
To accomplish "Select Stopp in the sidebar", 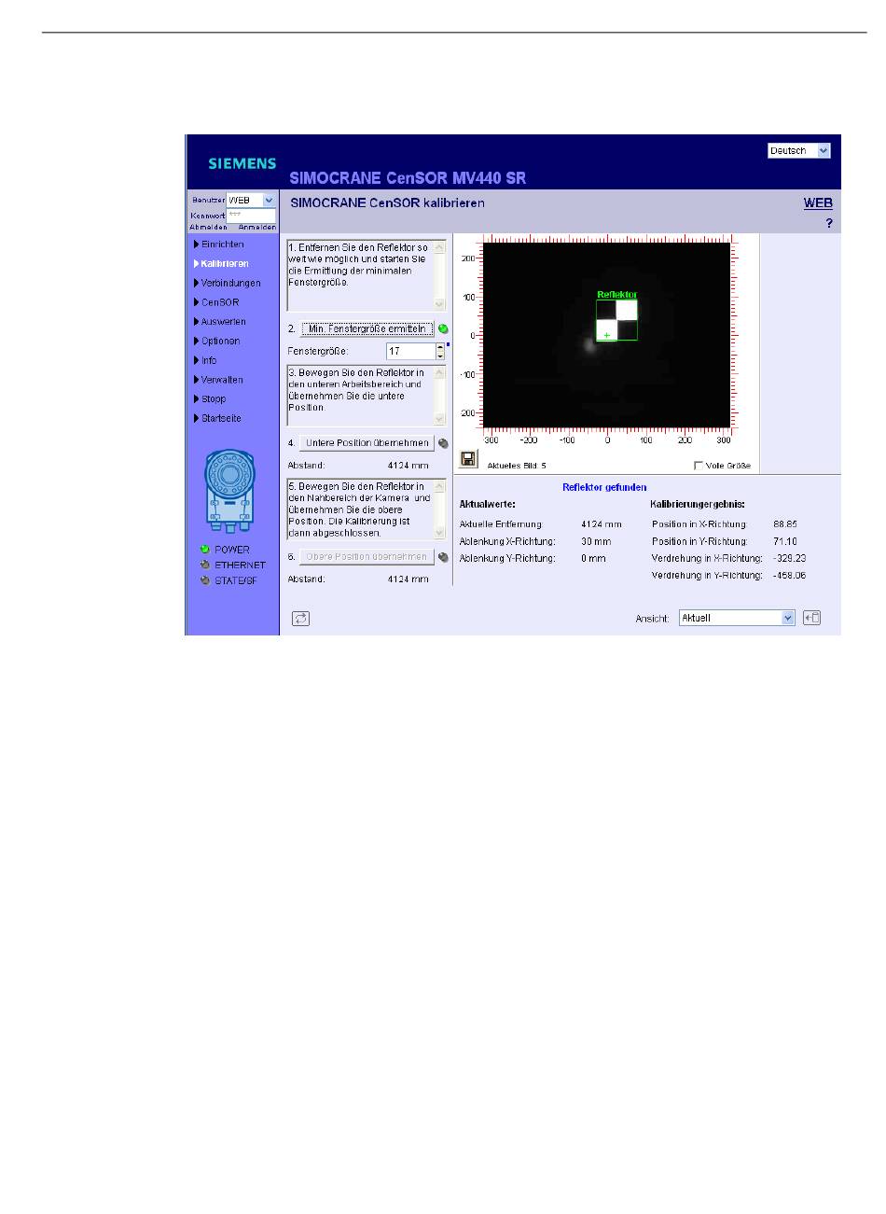I will point(212,399).
